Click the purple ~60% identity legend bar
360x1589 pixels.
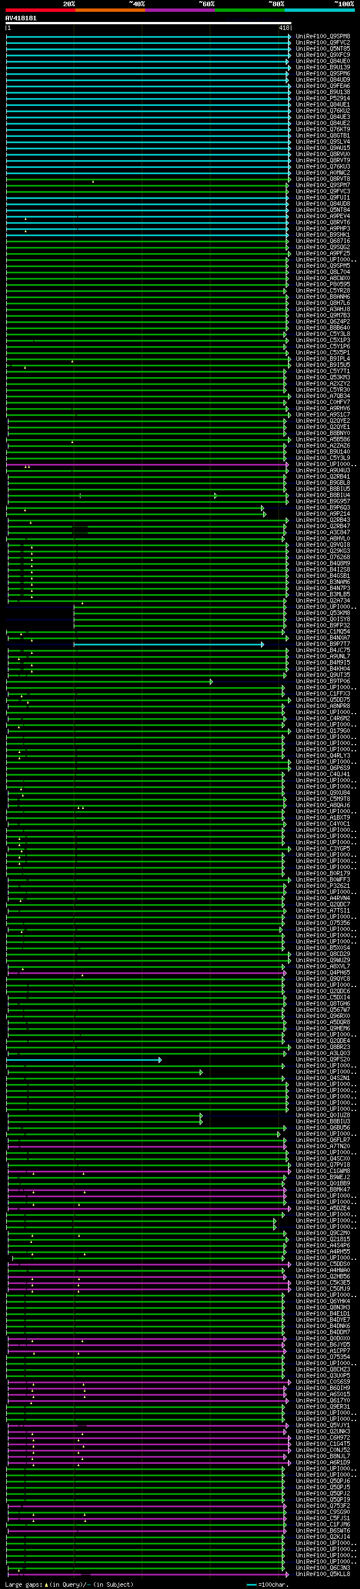pos(181,10)
